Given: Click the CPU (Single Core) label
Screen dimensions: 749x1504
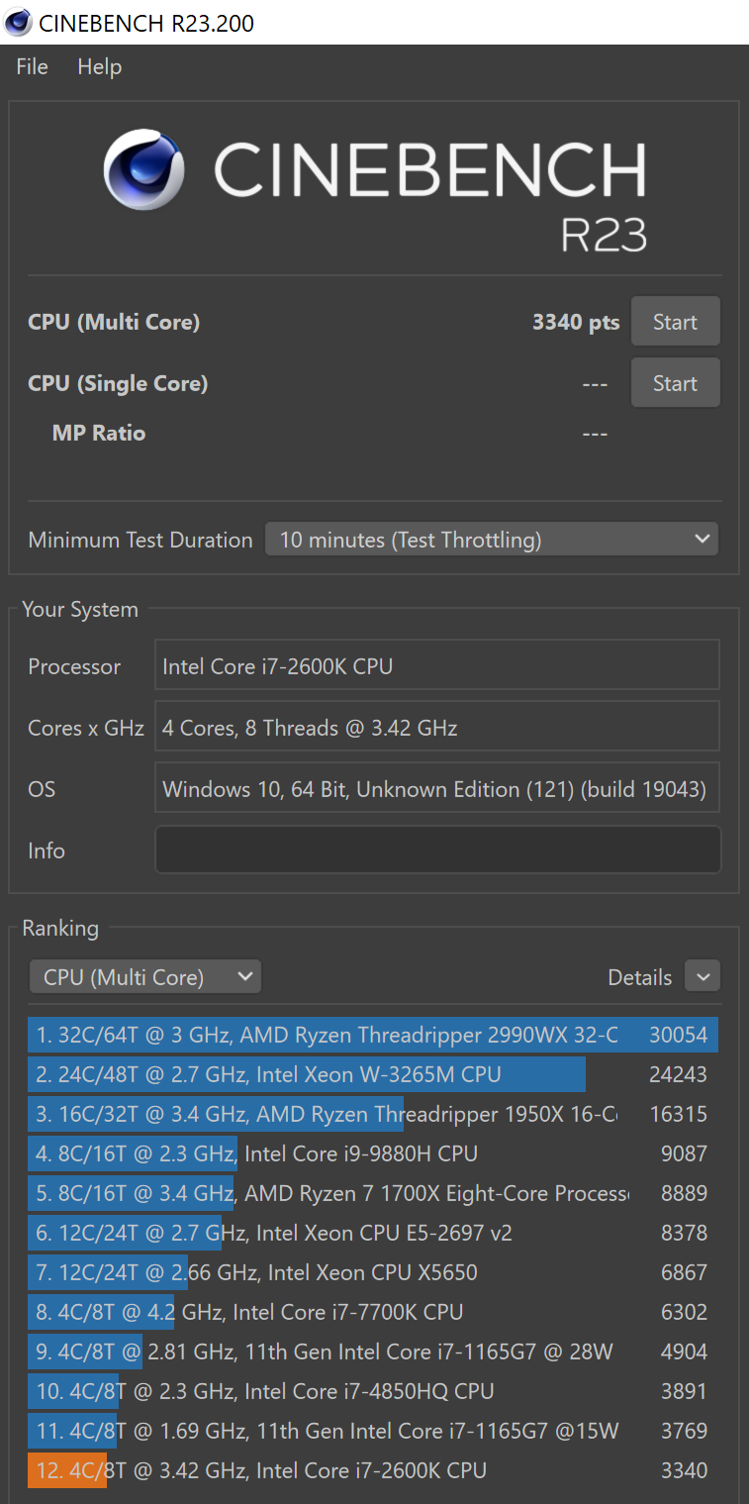Looking at the screenshot, I should (118, 383).
